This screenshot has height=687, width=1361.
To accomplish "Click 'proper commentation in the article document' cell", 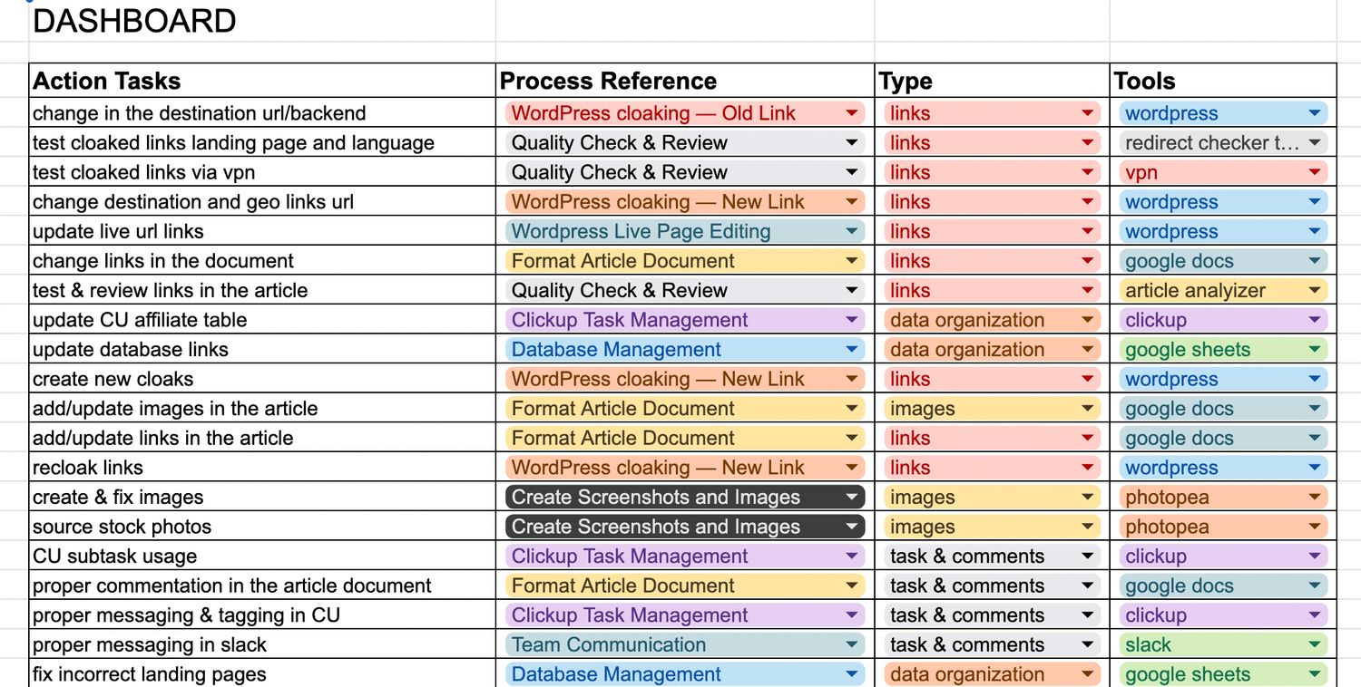I will (x=262, y=585).
